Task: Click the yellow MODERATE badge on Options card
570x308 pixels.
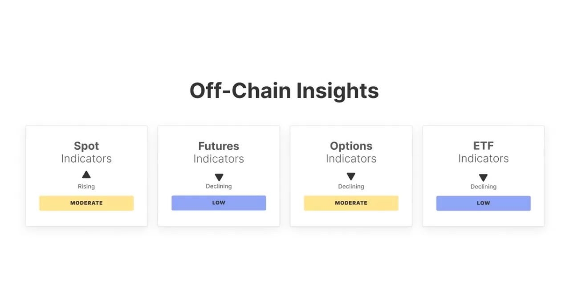Action: 351,203
